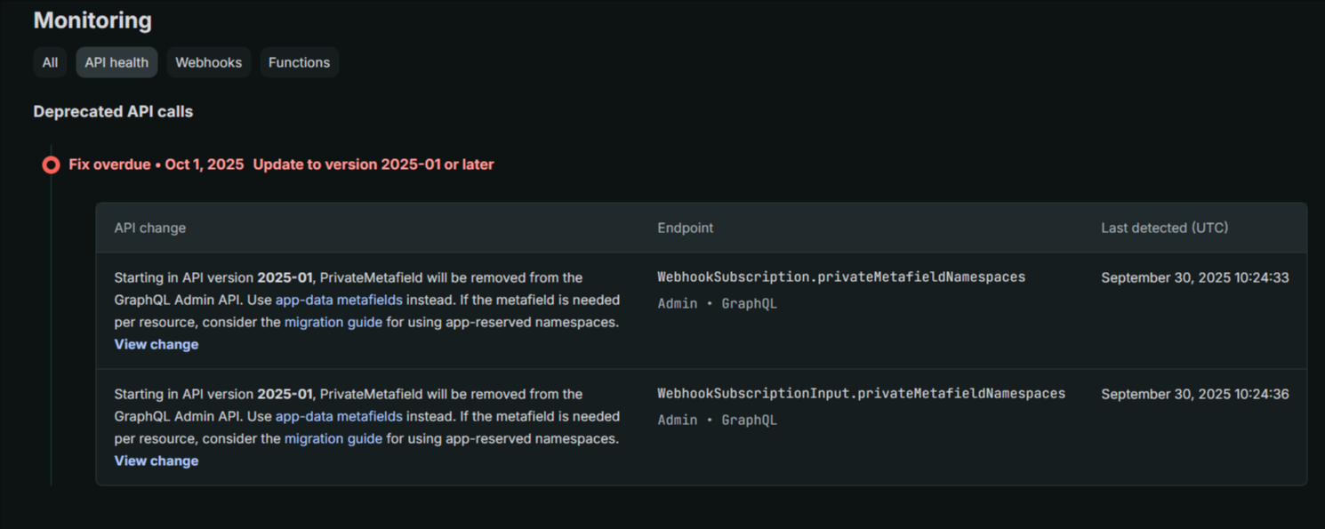
Task: Click the Deprecated API calls heading
Action: point(113,112)
